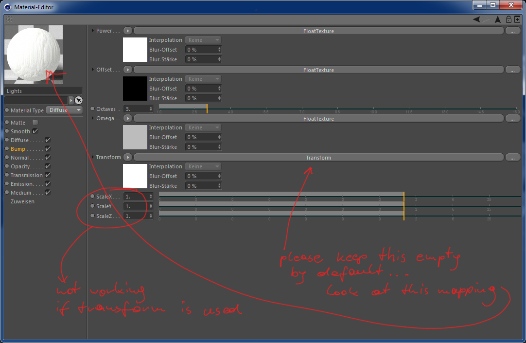Click the Octaves value input field

[138, 109]
